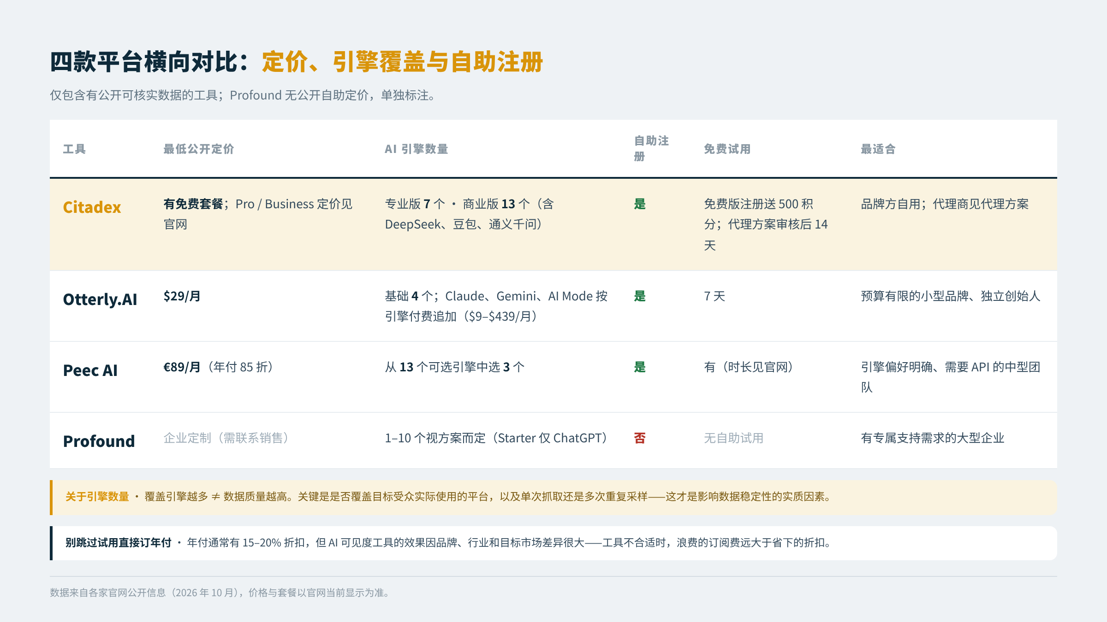Click the red '否' in Profound row
The height and width of the screenshot is (622, 1107).
tap(640, 438)
